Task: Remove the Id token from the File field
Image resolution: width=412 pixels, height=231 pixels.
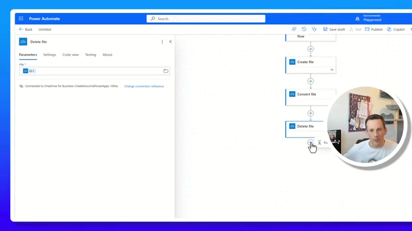Action: pos(33,71)
